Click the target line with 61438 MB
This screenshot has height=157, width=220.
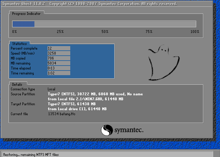[72, 104]
